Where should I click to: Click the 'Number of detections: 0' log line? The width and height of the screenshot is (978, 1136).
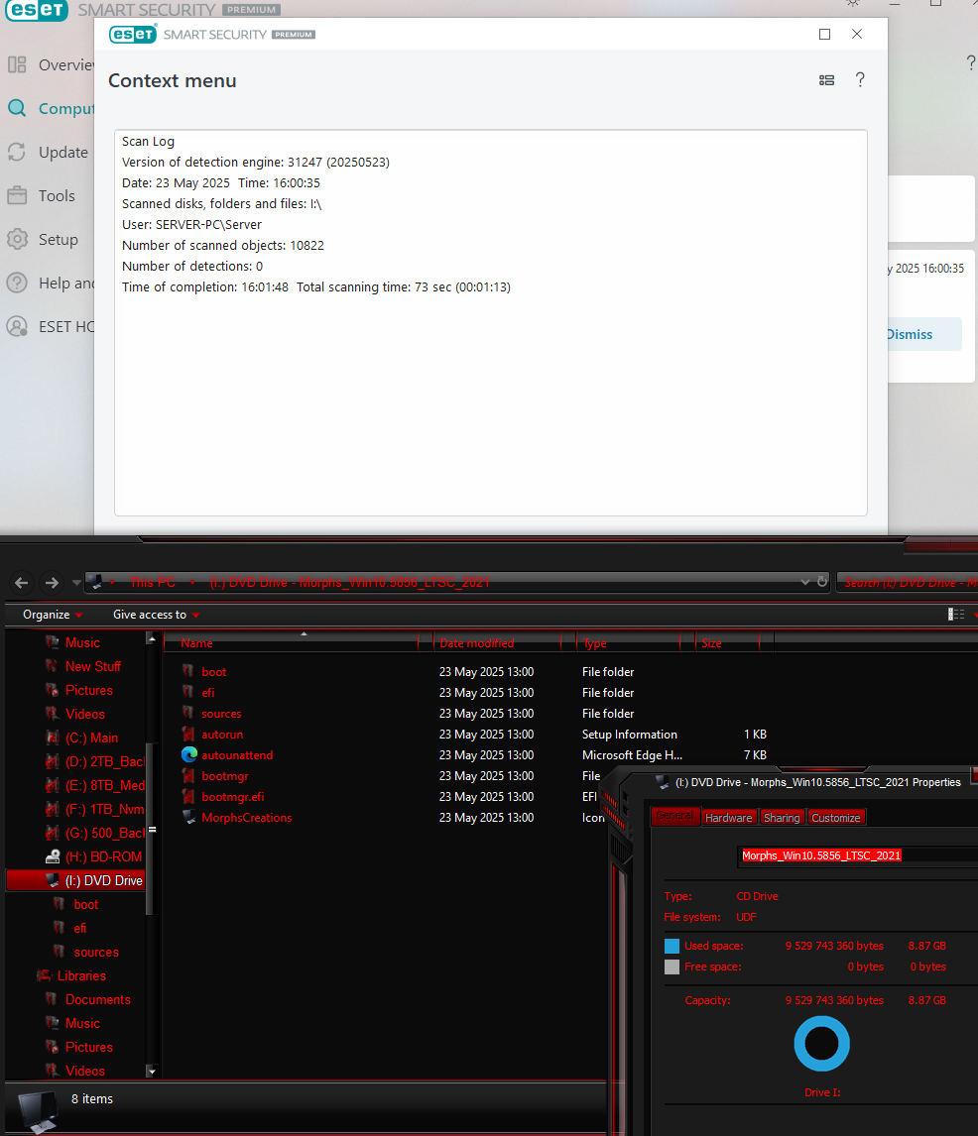coord(192,266)
